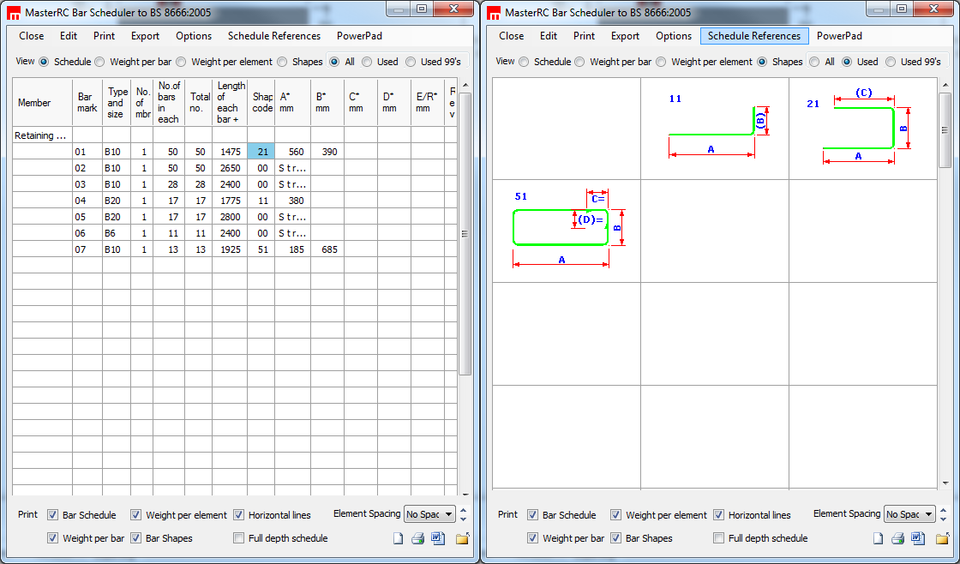
Task: Untick Bar Schedule print option in left window
Action: pyautogui.click(x=53, y=515)
